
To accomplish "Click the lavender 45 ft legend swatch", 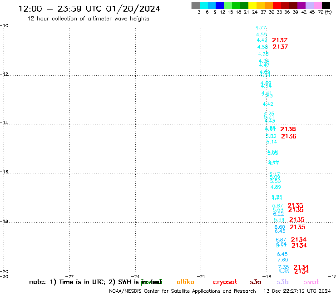I will pos(310,5).
